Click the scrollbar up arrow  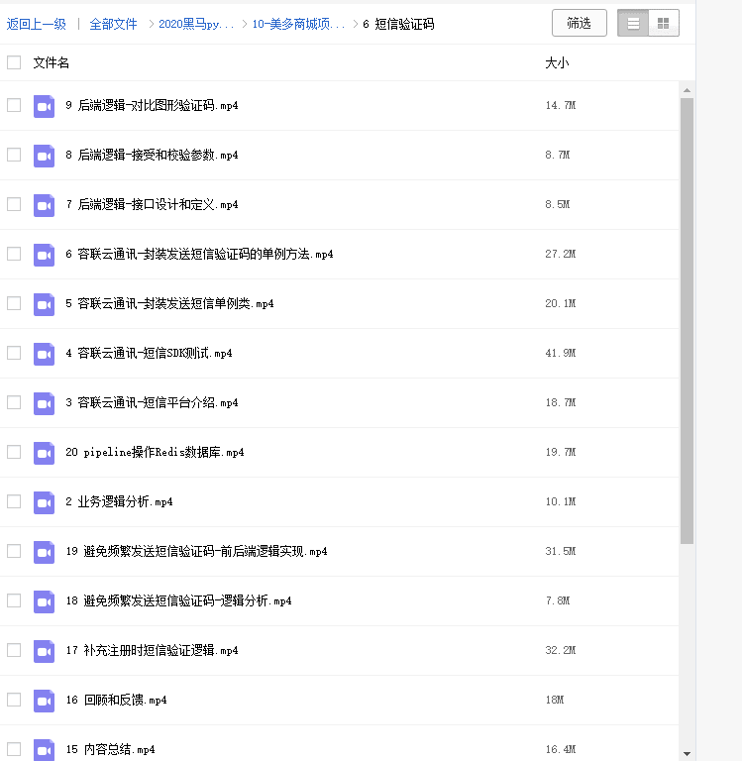coord(687,90)
